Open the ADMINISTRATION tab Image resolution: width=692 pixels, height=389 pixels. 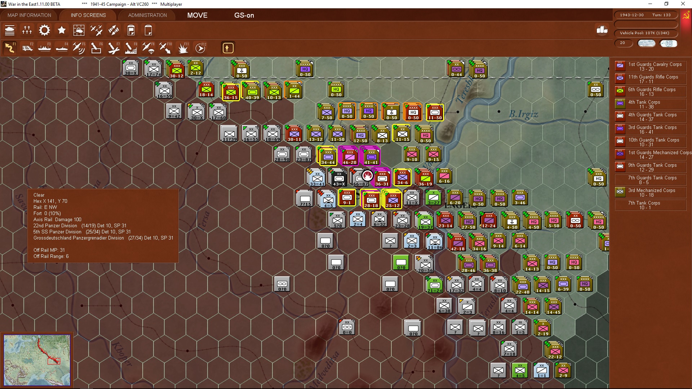click(147, 15)
